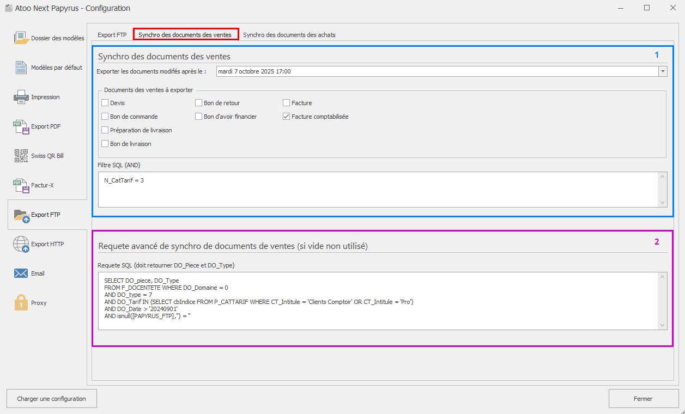
Task: Switch to Synchro des documents des achats tab
Action: 289,35
